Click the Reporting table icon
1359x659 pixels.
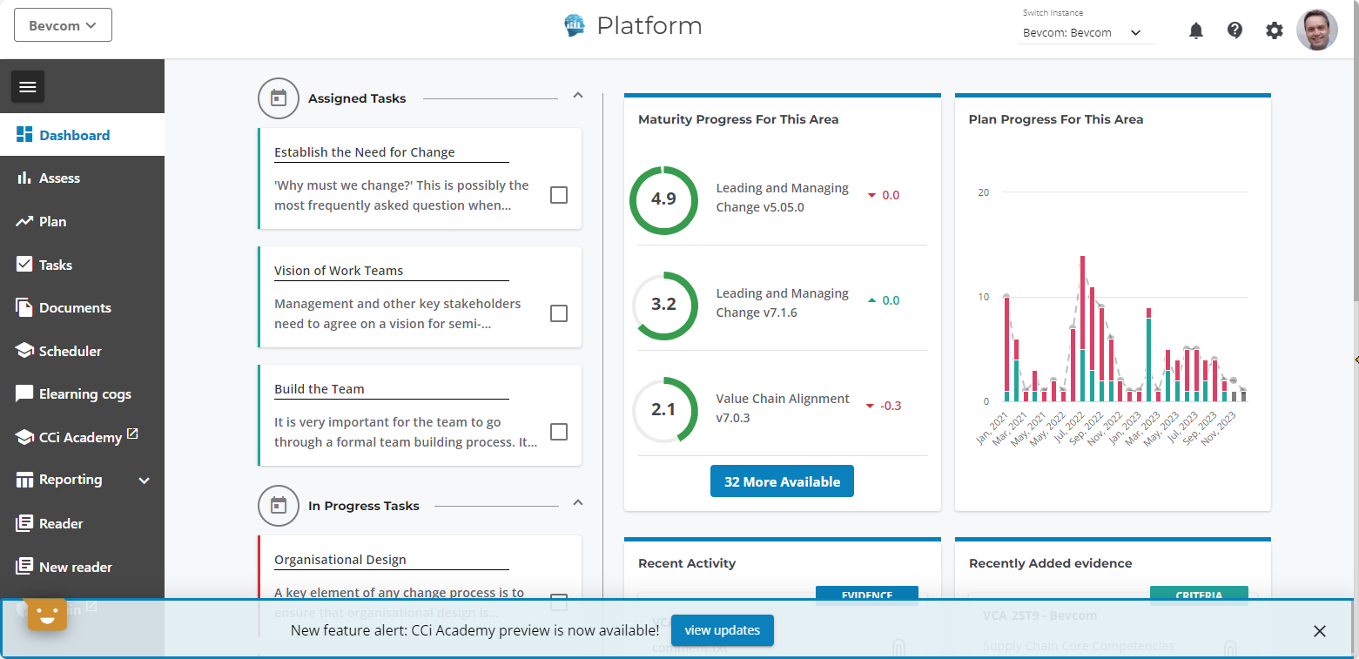pyautogui.click(x=24, y=480)
